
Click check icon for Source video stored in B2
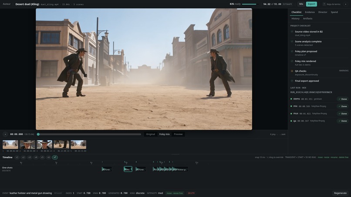pyautogui.click(x=292, y=32)
